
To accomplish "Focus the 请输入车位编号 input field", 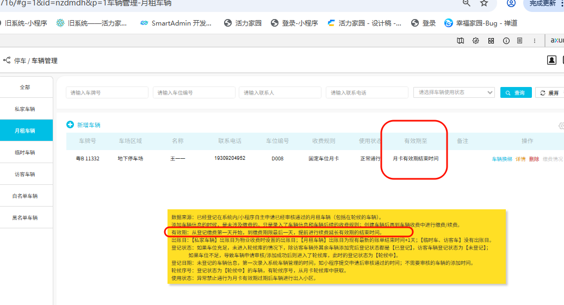I will pos(194,92).
